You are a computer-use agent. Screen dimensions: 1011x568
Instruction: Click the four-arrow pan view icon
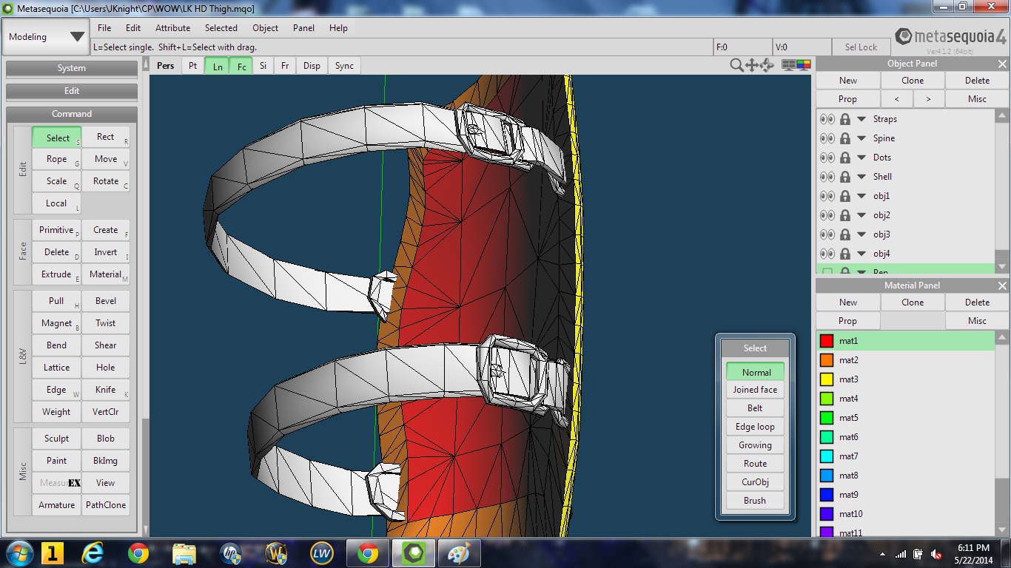point(752,65)
